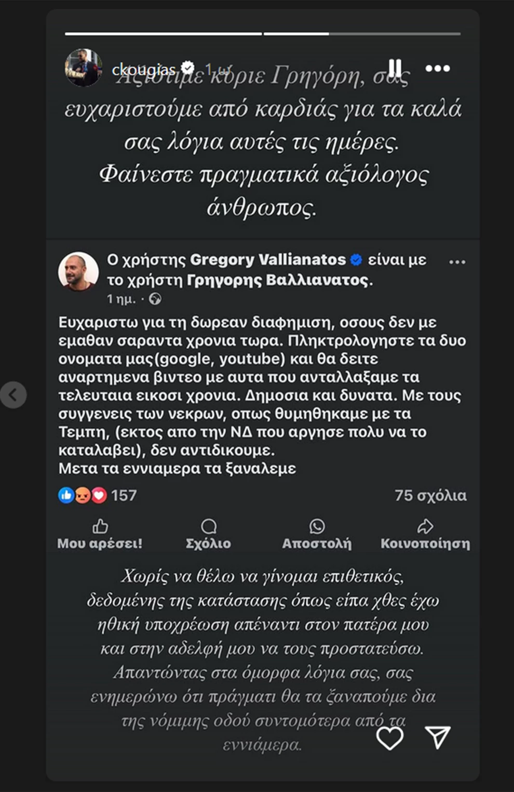Like the story with the heart icon
This screenshot has height=792, width=514.
coord(389,738)
